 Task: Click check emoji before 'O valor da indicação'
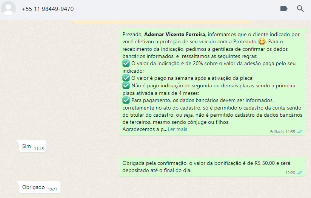[126, 64]
